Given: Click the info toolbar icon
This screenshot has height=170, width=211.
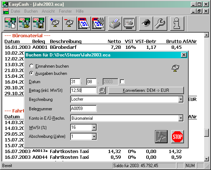Looking at the screenshot, I should click(177, 24).
